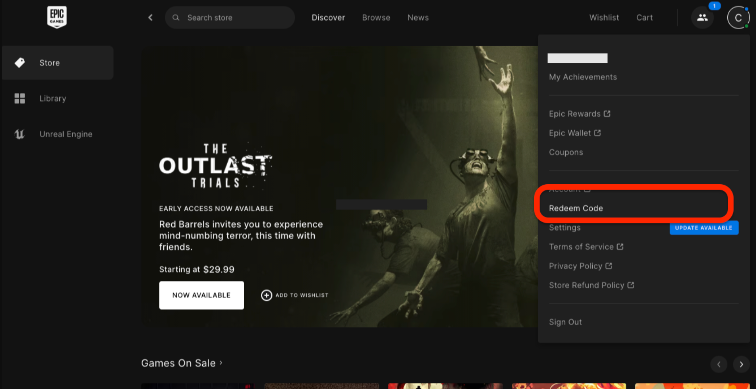Click the Cart icon
Screen dimensions: 756x389
coord(644,17)
